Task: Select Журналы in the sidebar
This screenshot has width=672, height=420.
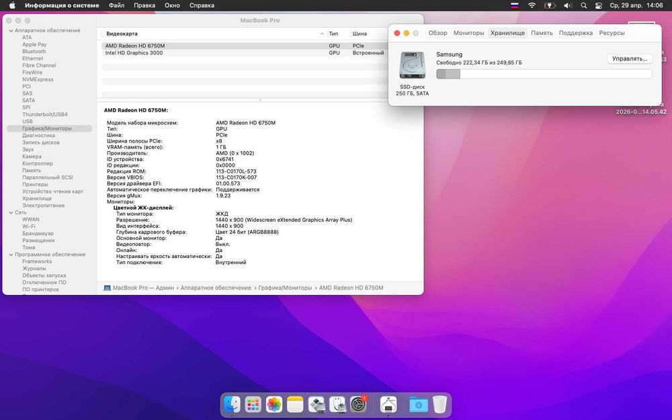Action: click(x=34, y=268)
